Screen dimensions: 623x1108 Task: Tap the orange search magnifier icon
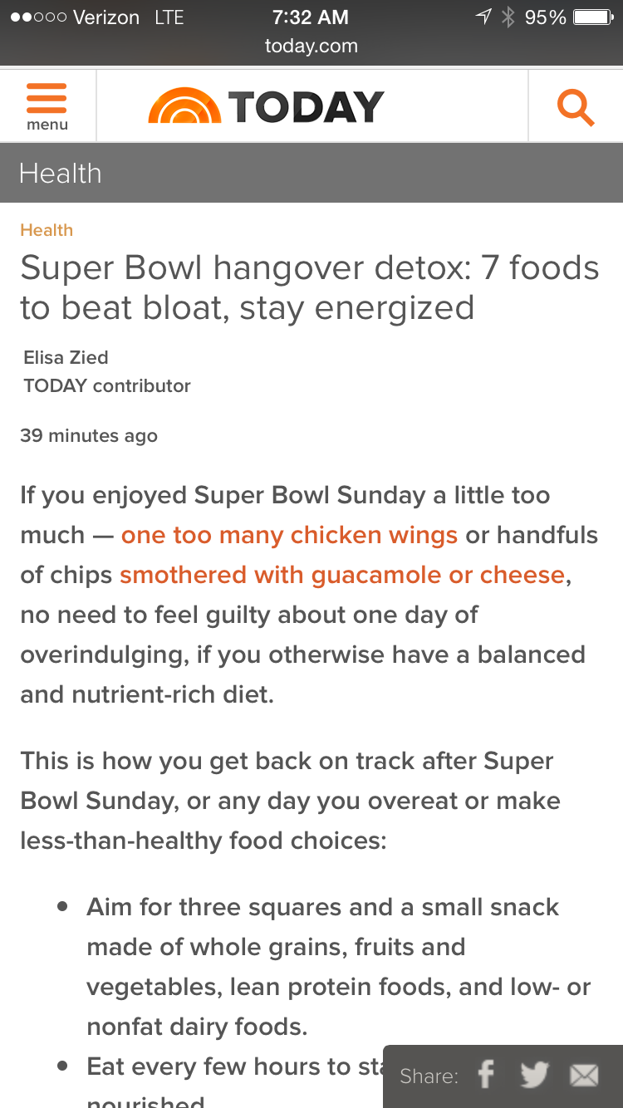point(575,107)
